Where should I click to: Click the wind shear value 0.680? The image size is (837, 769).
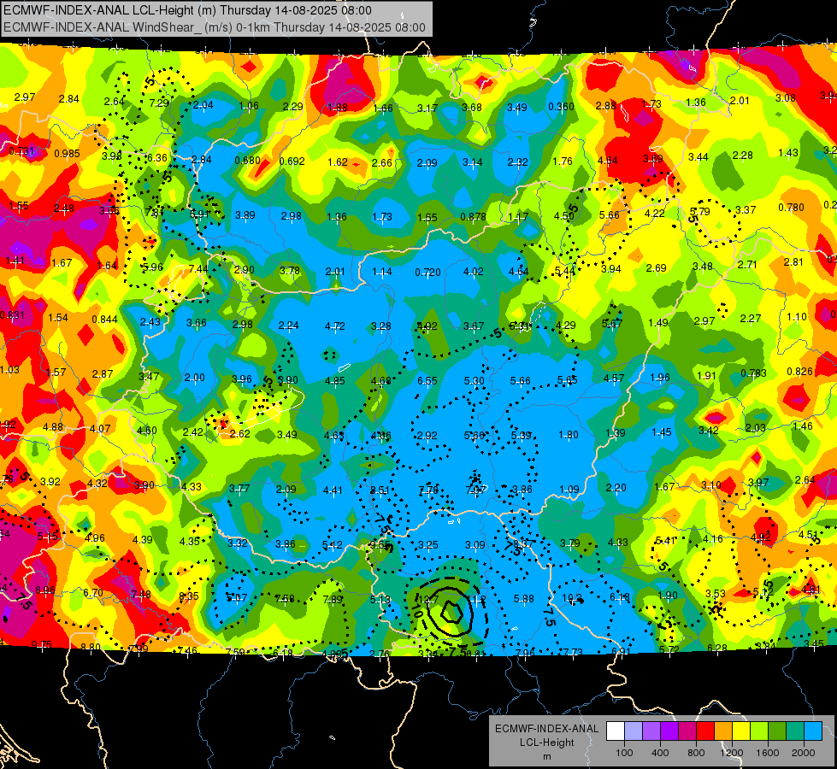click(x=248, y=160)
